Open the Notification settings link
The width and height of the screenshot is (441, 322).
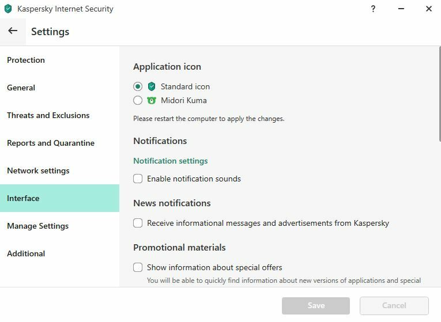coord(171,161)
